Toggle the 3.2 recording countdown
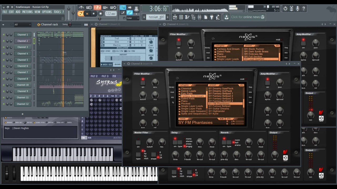The height and width of the screenshot is (189, 337). (x=97, y=7)
